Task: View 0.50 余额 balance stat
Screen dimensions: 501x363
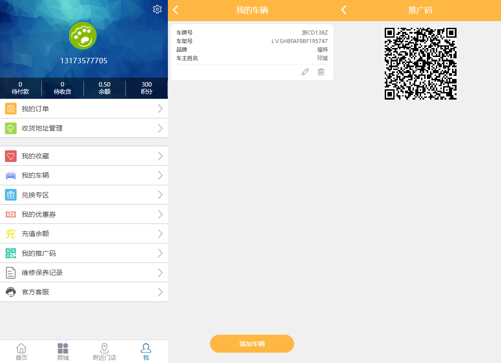Action: [x=105, y=88]
